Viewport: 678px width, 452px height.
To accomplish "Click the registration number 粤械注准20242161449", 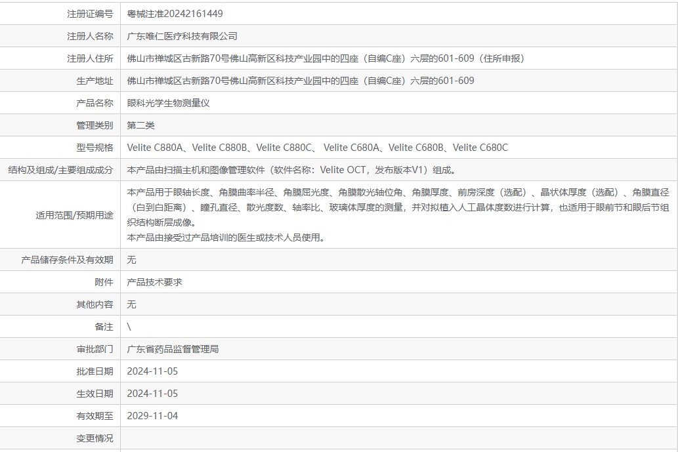I will 175,14.
